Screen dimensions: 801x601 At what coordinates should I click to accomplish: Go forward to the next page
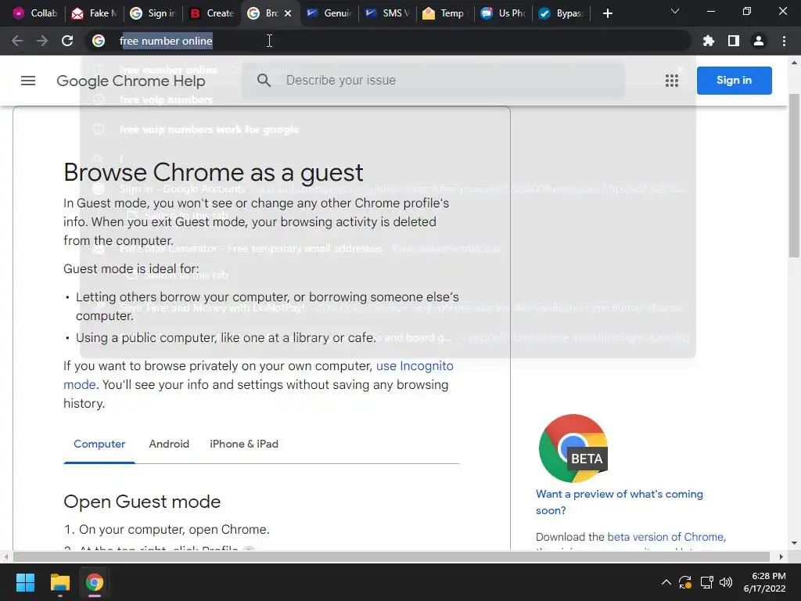tap(42, 41)
